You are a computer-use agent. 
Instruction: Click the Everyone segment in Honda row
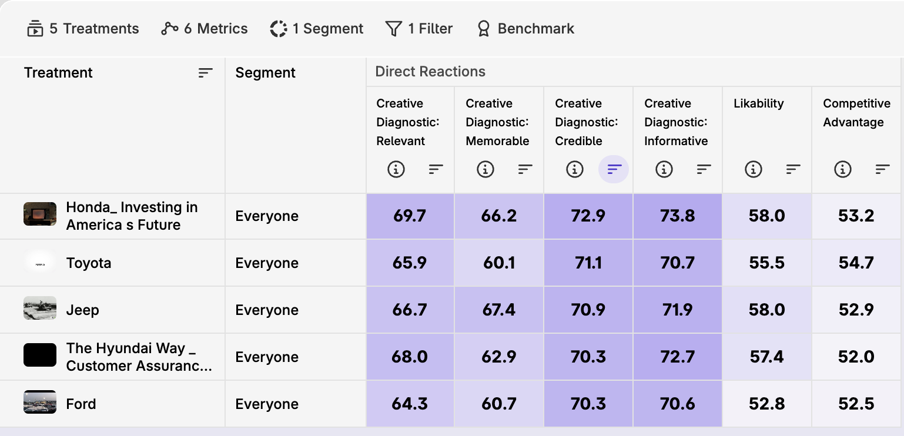(267, 216)
